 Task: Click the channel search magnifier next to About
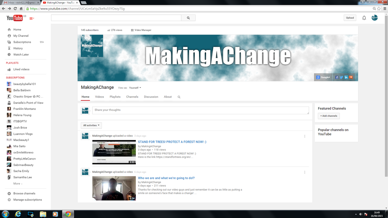point(179,97)
